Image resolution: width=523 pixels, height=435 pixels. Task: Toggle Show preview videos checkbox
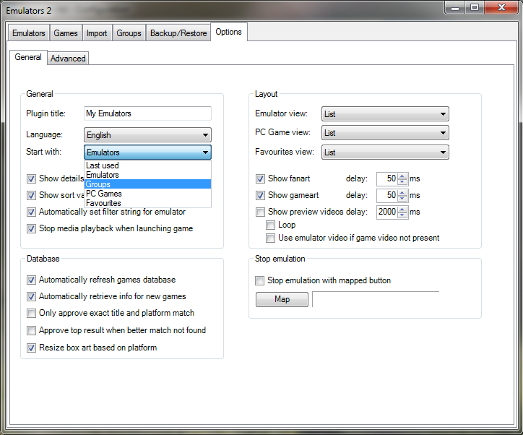[260, 212]
